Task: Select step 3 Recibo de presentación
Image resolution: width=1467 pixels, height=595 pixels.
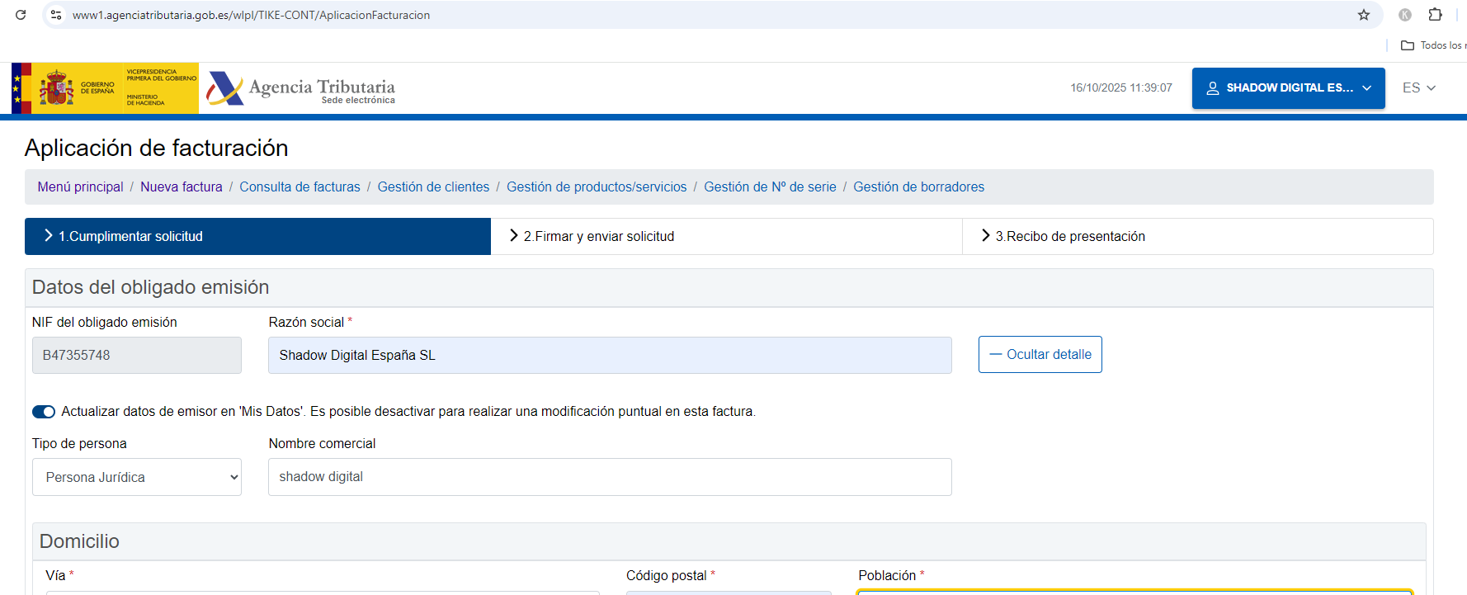Action: (1069, 237)
